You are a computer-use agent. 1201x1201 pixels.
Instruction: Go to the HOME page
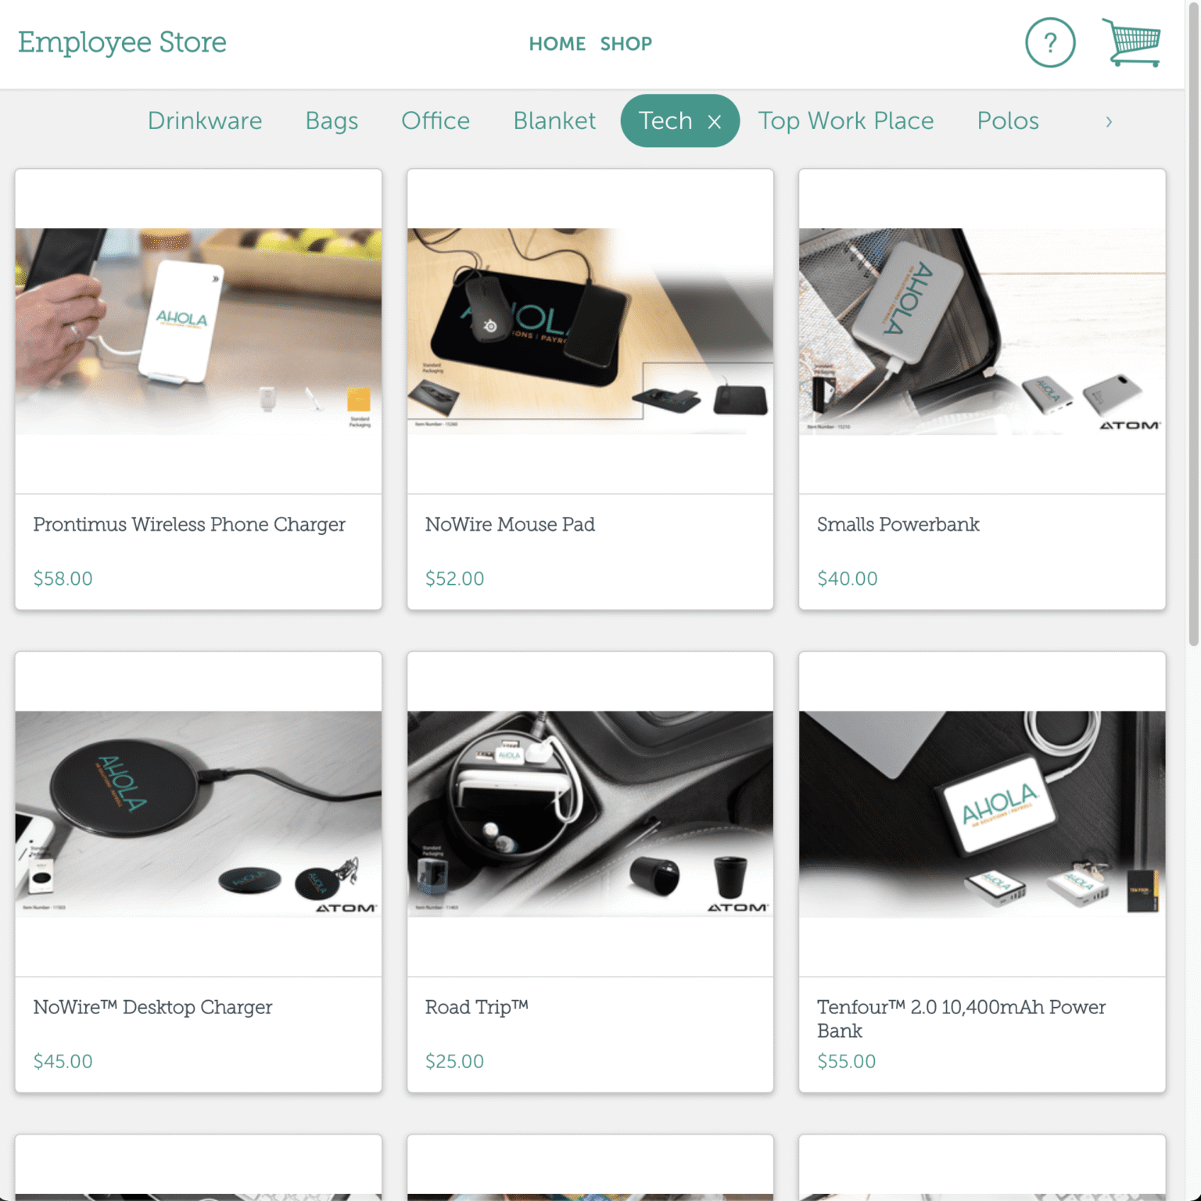coord(557,44)
